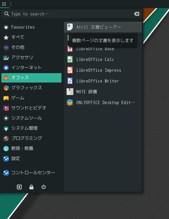This screenshot has height=219, width=169.
Task: Open the applications menu grid icon
Action: (4, 4)
